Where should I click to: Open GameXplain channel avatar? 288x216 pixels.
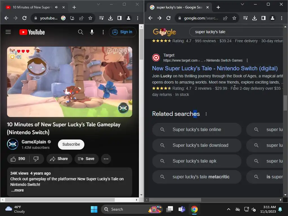(x=13, y=144)
